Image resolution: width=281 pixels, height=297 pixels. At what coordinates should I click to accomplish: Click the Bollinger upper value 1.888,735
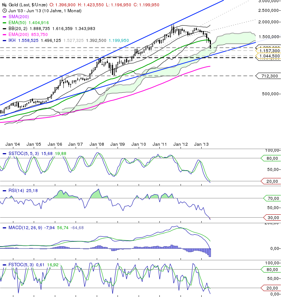tap(40, 29)
